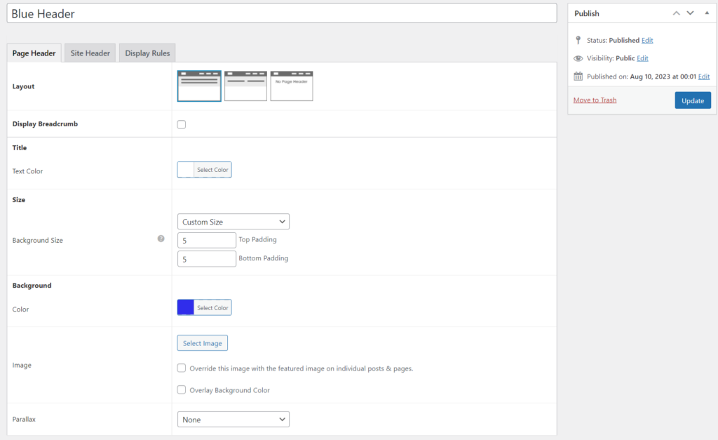Click the Move to Trash link

pyautogui.click(x=595, y=100)
